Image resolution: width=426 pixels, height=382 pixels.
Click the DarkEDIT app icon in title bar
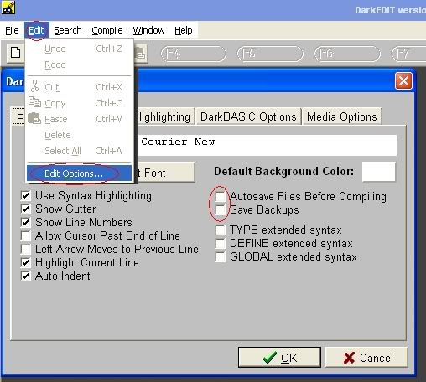[x=8, y=8]
